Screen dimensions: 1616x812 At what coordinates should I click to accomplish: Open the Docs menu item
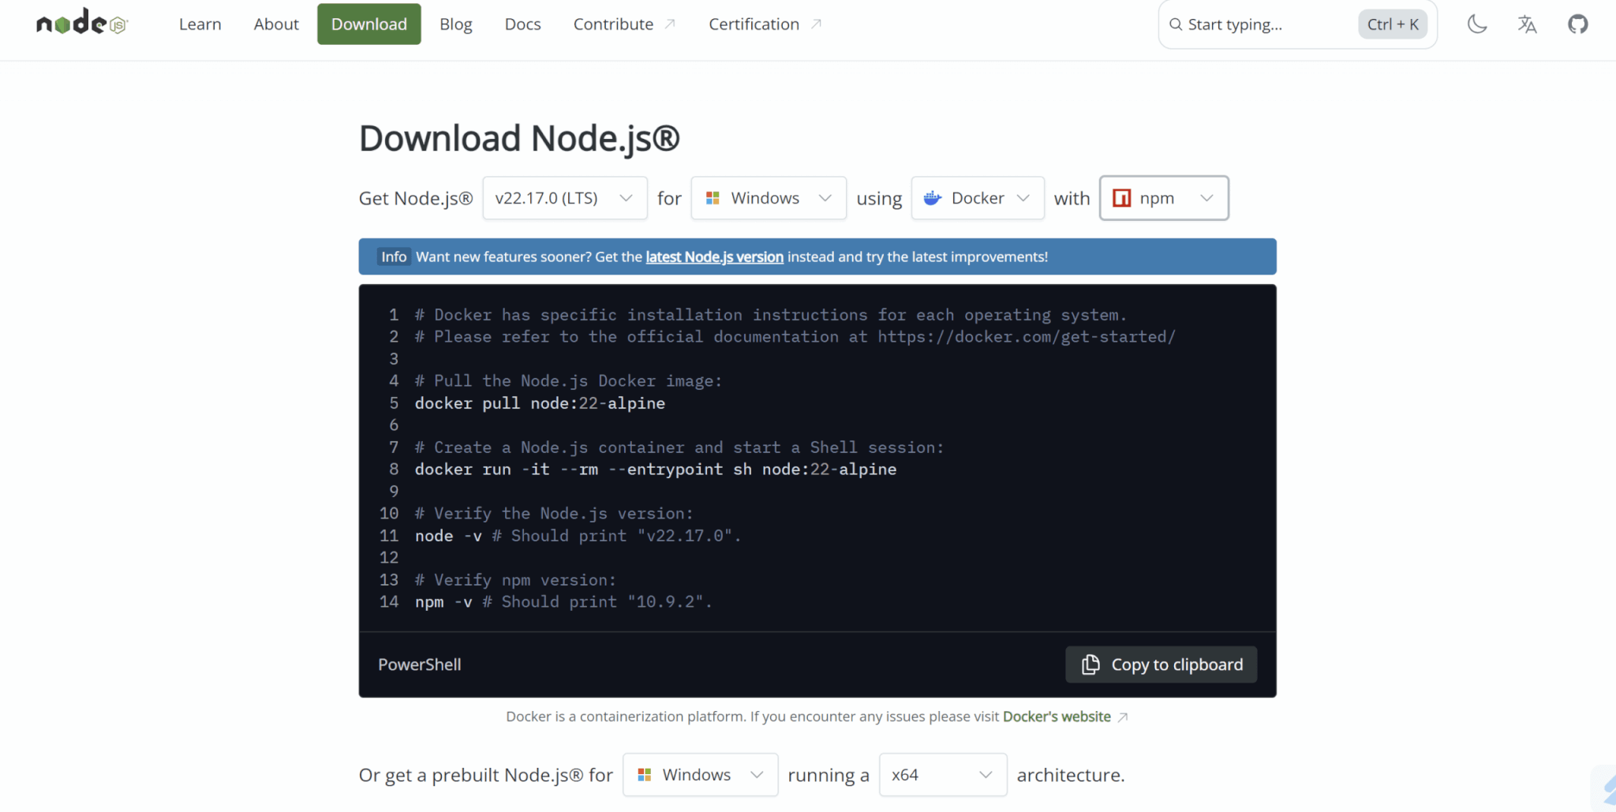(522, 24)
